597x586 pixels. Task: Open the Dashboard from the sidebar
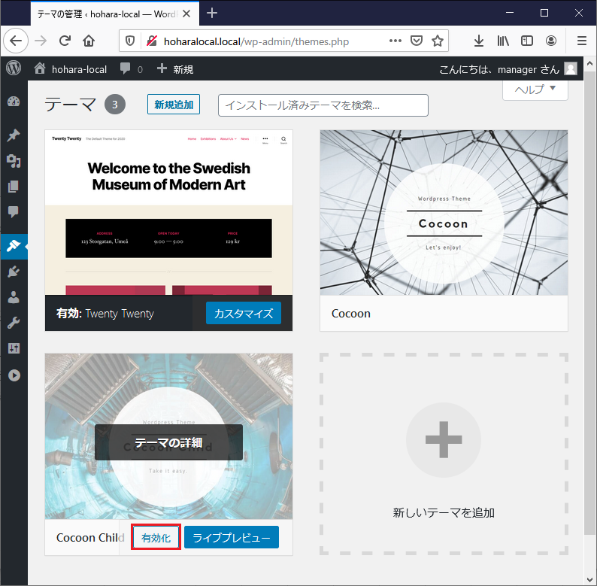pyautogui.click(x=14, y=102)
